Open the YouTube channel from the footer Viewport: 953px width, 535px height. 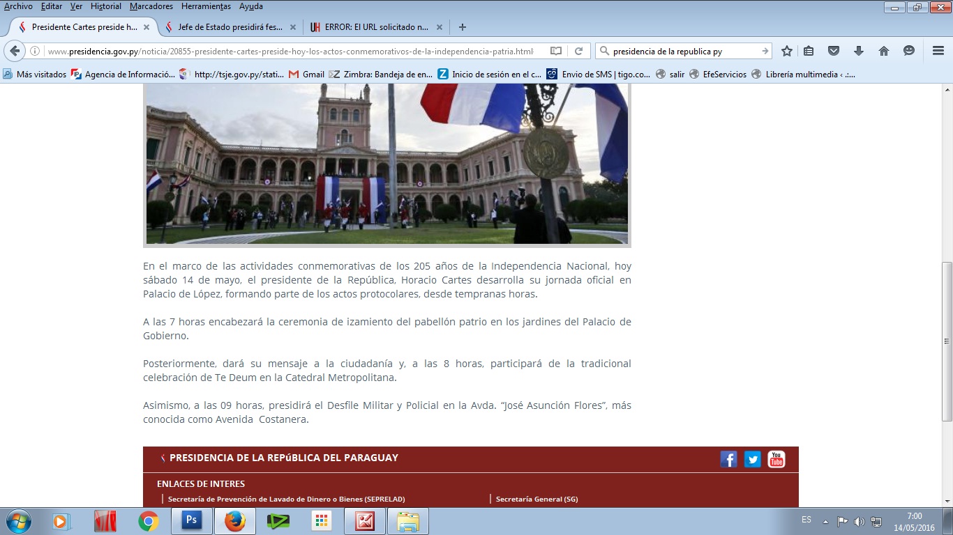[x=776, y=459]
